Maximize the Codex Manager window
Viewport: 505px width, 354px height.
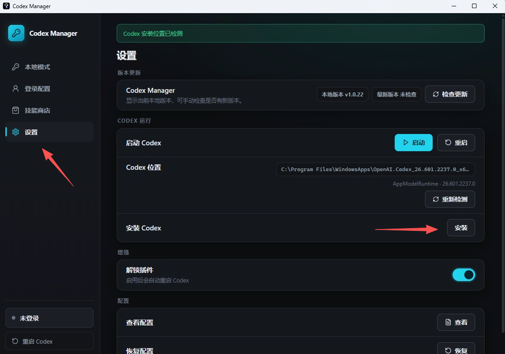tap(474, 6)
